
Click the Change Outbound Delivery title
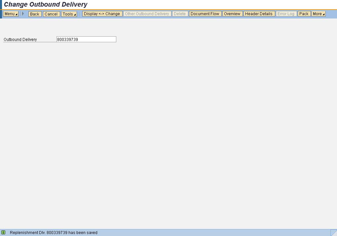pos(46,5)
